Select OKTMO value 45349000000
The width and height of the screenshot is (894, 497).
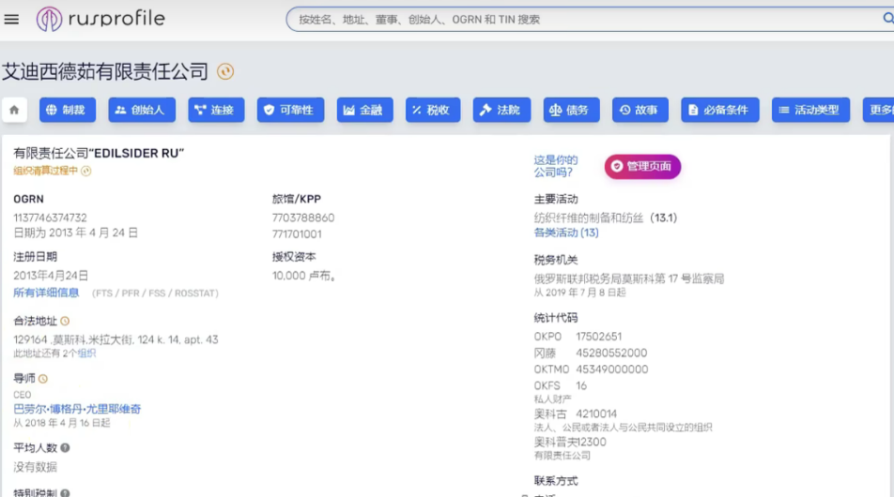click(x=611, y=369)
